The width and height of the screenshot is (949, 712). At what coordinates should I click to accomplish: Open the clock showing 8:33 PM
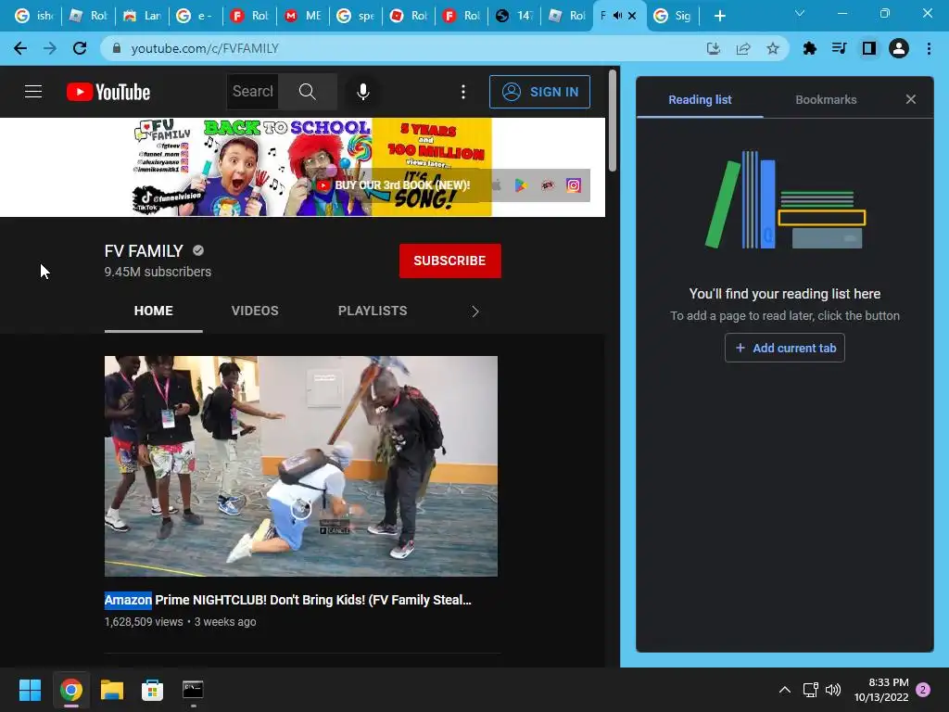click(x=881, y=690)
